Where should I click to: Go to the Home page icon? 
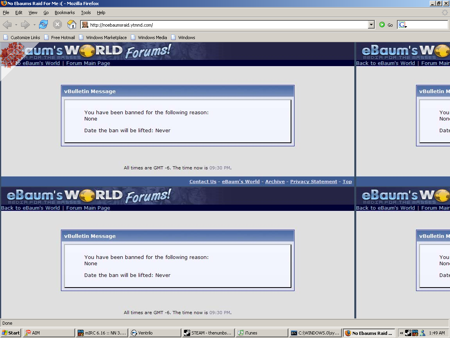coord(71,25)
